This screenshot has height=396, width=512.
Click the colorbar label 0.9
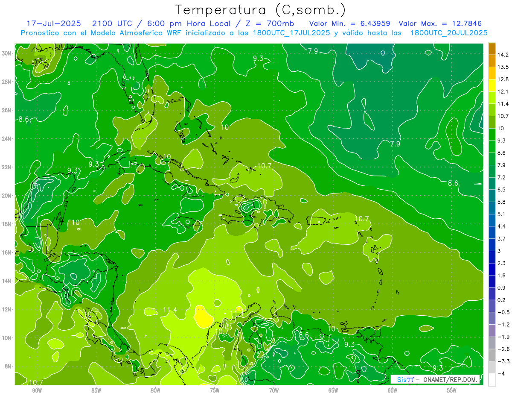502,287
